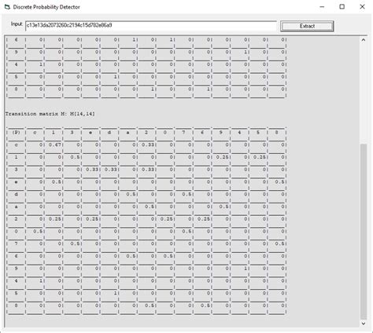The width and height of the screenshot is (373, 333).
Task: Click 0.25 under column 0 in row 2
Action: pos(167,219)
